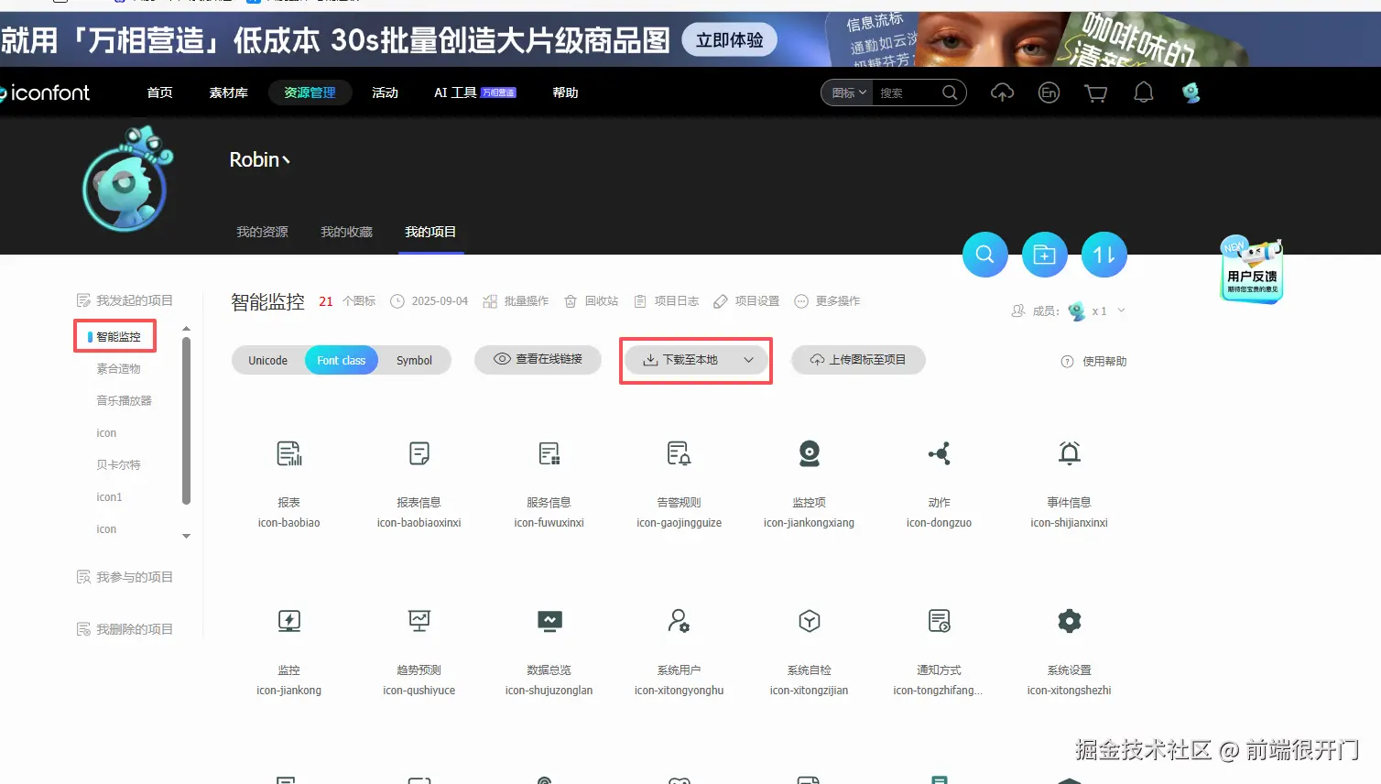
Task: Open the 资源管理 menu item
Action: [310, 93]
